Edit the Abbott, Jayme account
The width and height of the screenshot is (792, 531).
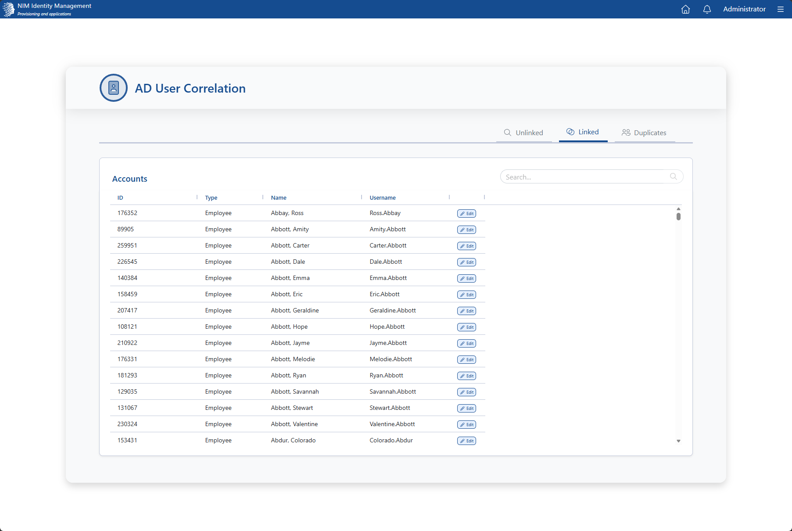[x=466, y=343]
